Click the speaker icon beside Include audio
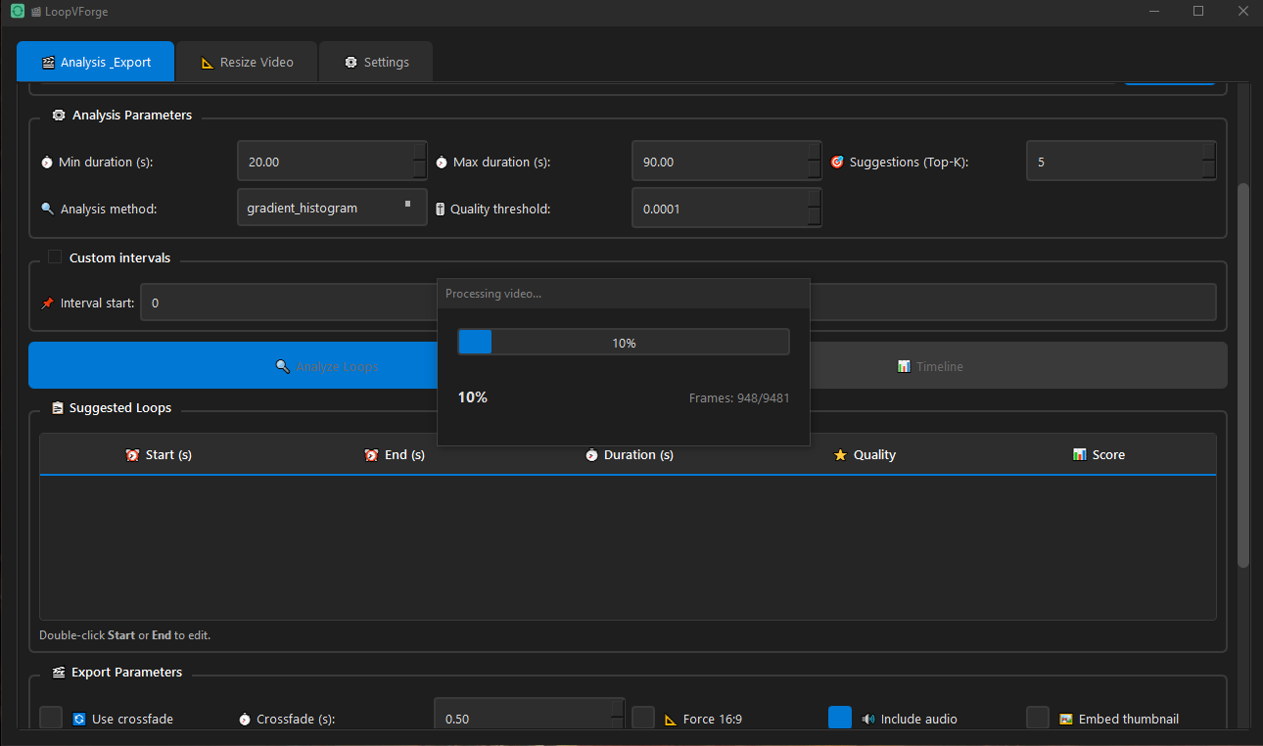1263x746 pixels. coord(867,720)
